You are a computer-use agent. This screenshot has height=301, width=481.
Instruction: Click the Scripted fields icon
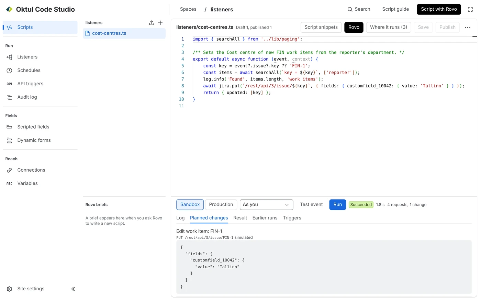click(10, 127)
